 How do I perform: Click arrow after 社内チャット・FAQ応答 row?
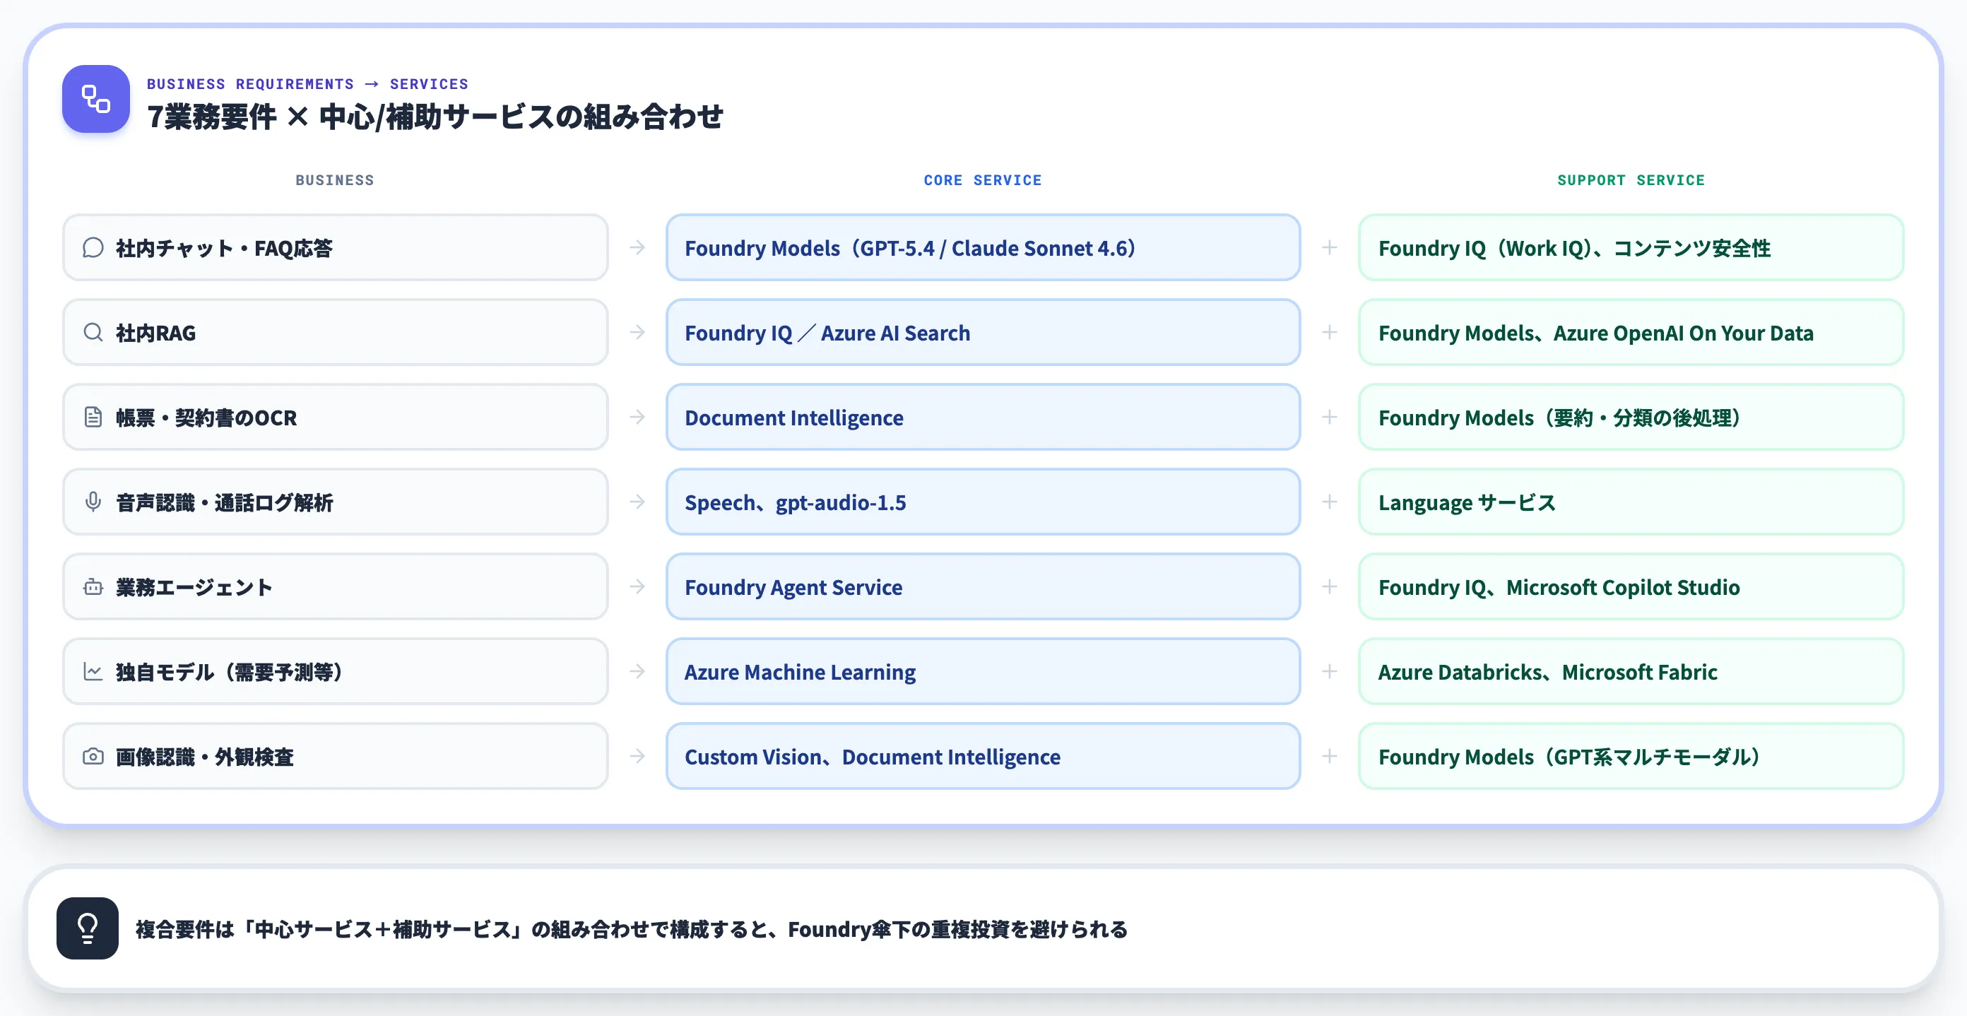[x=637, y=247]
